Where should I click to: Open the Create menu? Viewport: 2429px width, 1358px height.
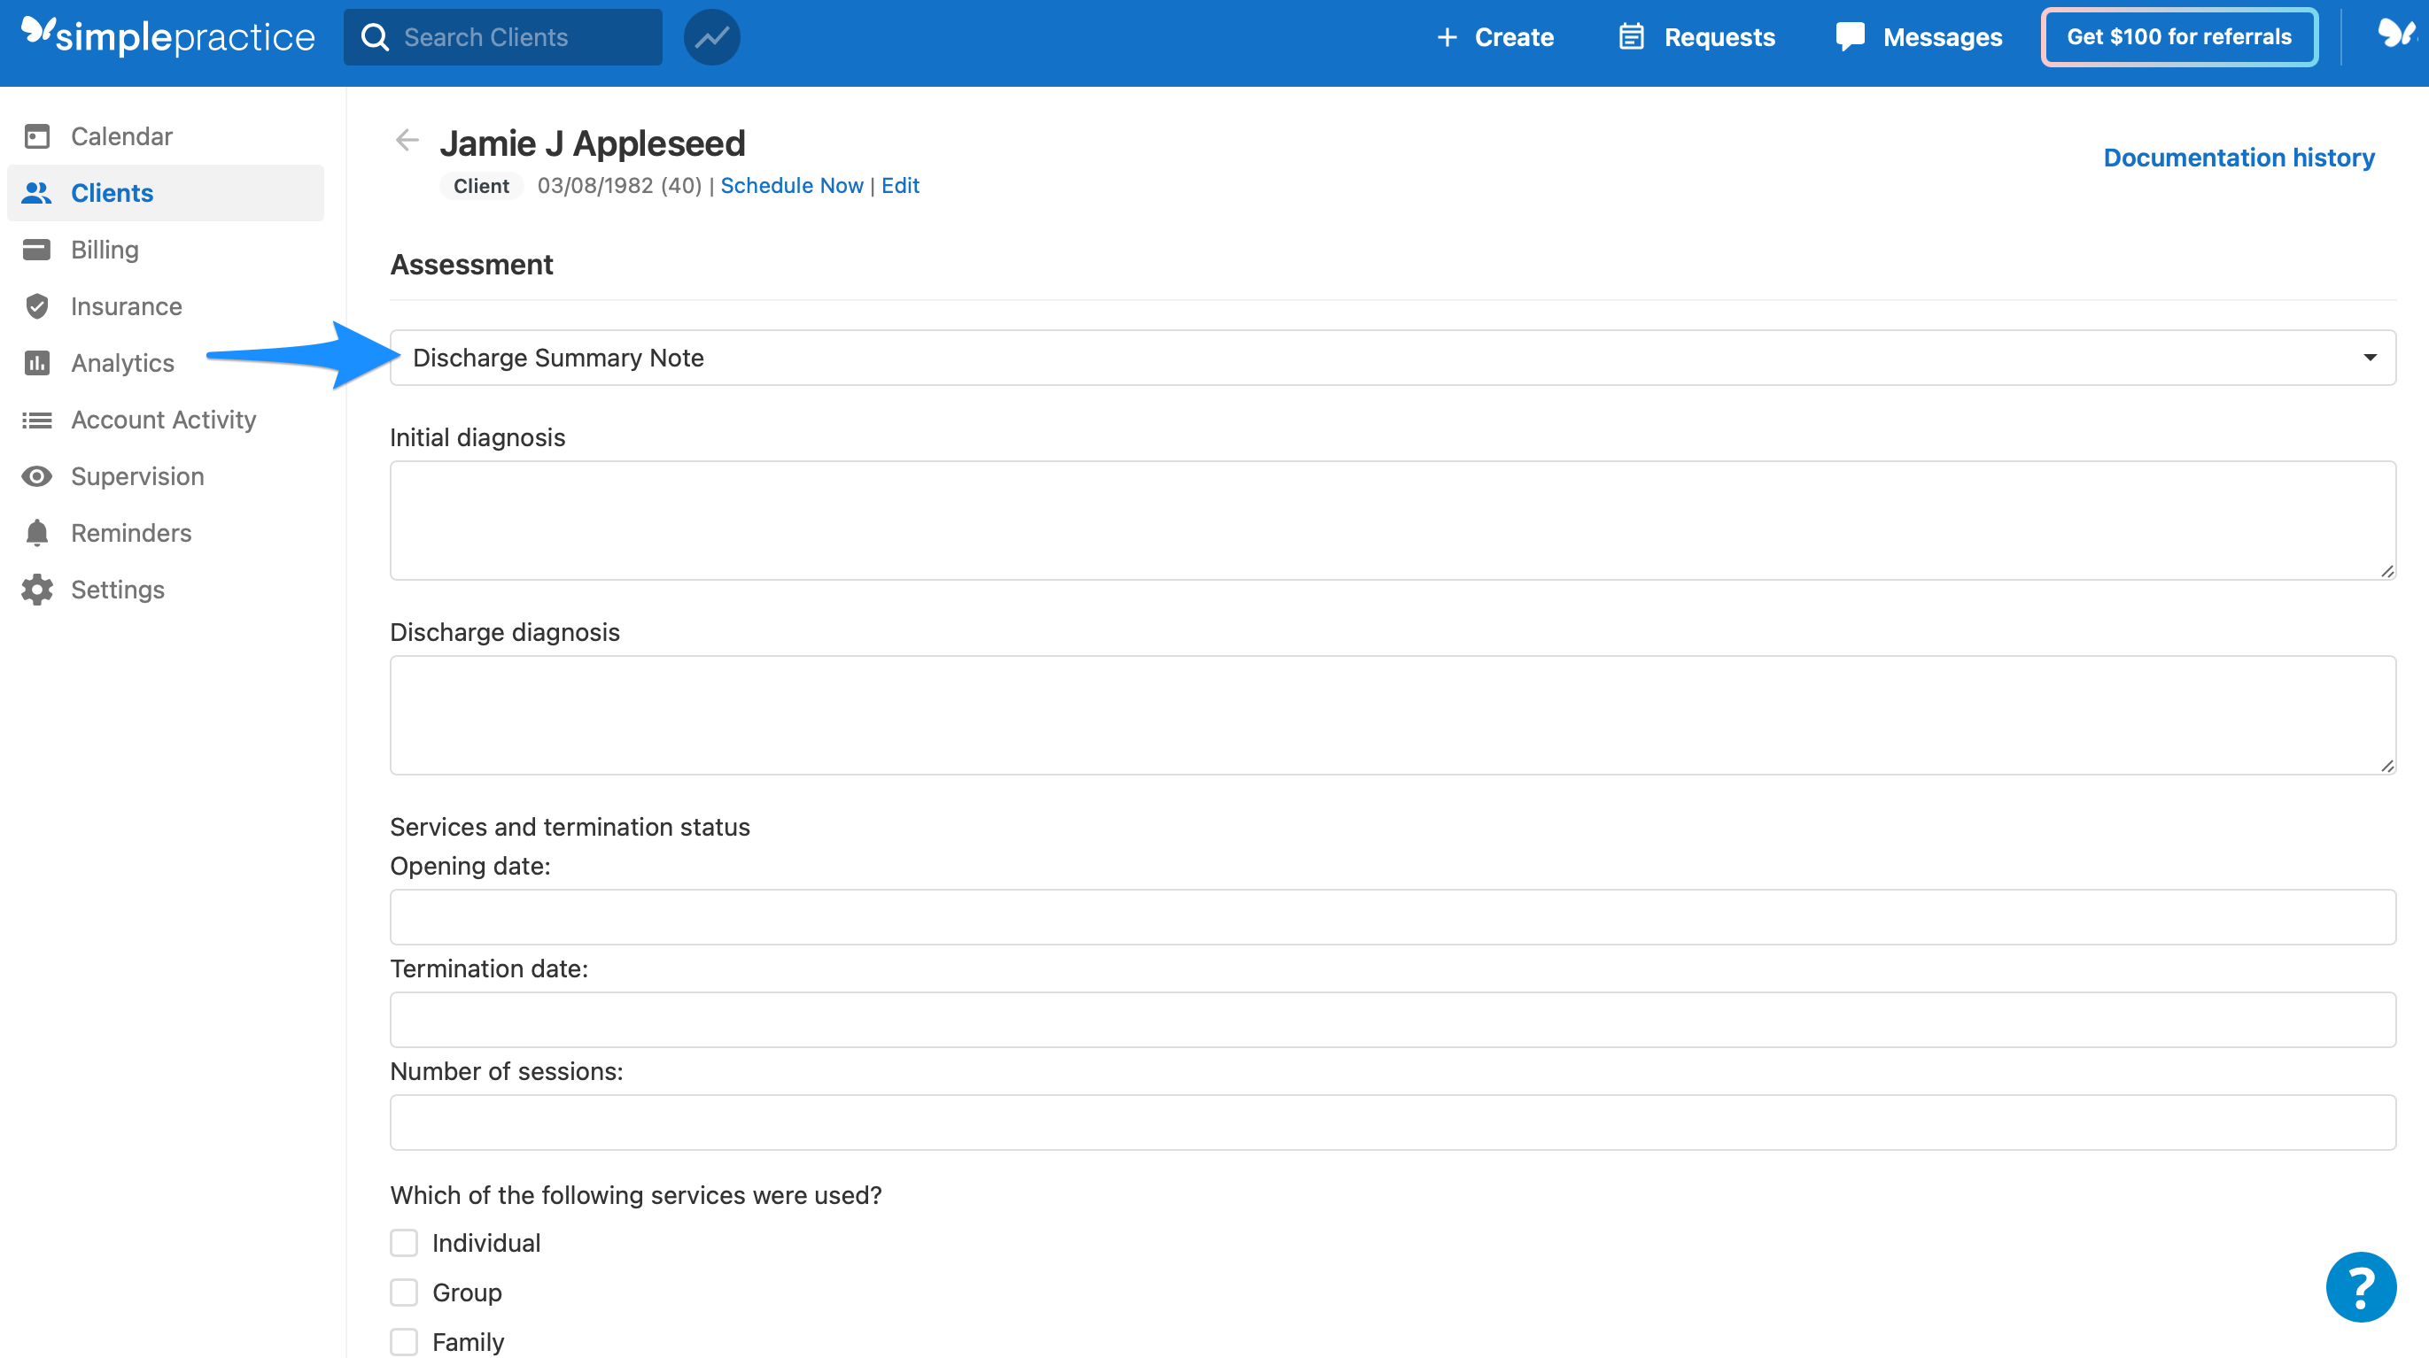pyautogui.click(x=1494, y=37)
